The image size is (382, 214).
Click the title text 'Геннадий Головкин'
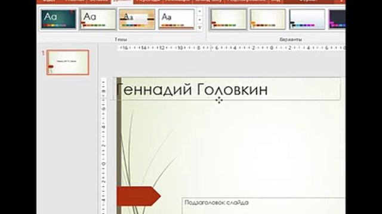pos(192,90)
